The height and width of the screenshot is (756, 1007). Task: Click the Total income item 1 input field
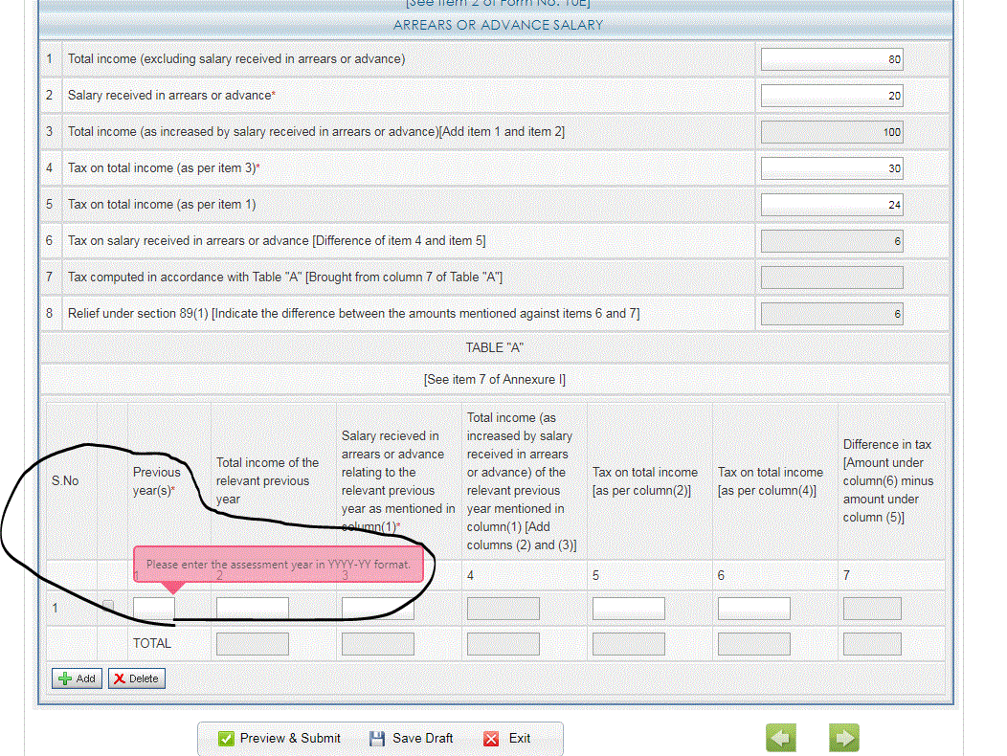[831, 58]
